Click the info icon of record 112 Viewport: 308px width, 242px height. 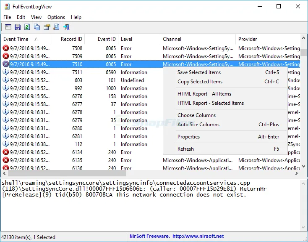pos(6,144)
